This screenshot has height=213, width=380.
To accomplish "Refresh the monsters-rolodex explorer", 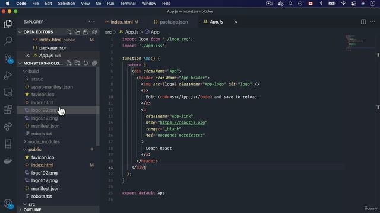I will 85,63.
